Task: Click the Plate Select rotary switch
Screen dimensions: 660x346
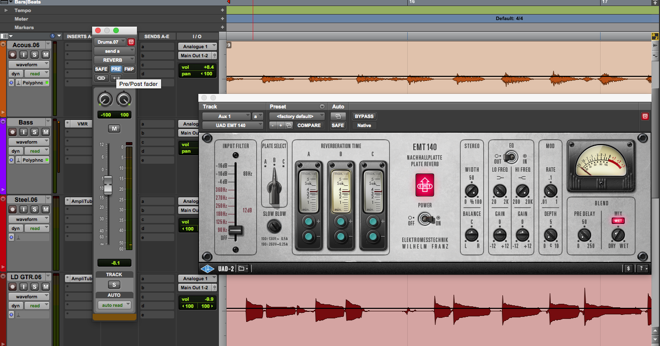Action: (x=274, y=189)
